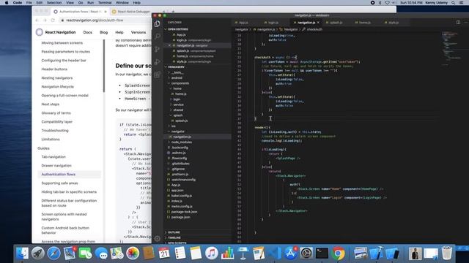Open System Preferences from the Dock
Viewport: 469px width, 263px height.
(x=306, y=254)
